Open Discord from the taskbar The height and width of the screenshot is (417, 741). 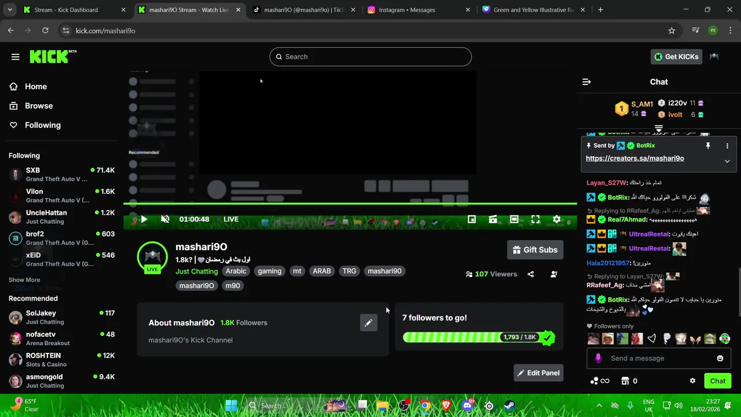[x=468, y=405]
